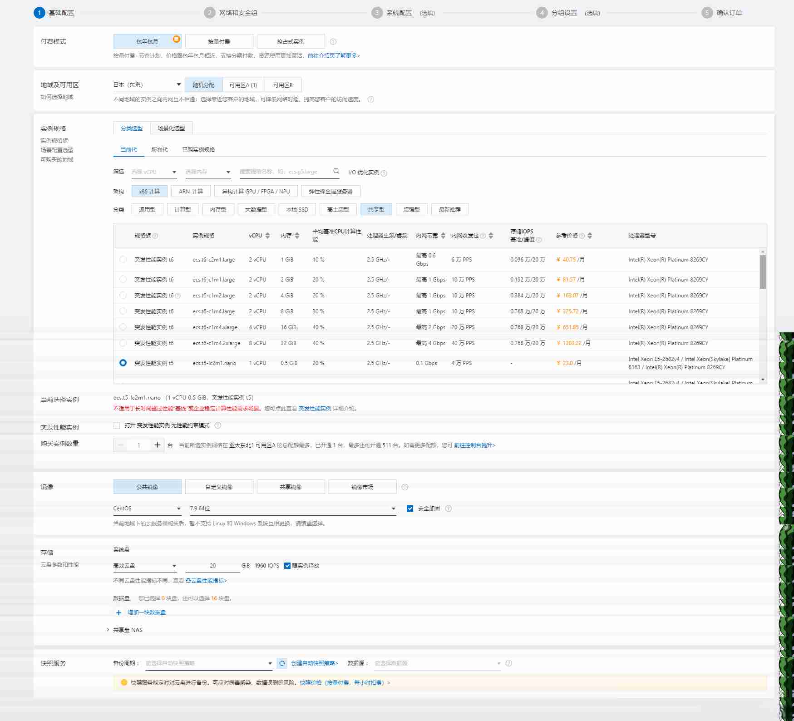Click help icon beside 安全加固 checkbox

point(448,509)
